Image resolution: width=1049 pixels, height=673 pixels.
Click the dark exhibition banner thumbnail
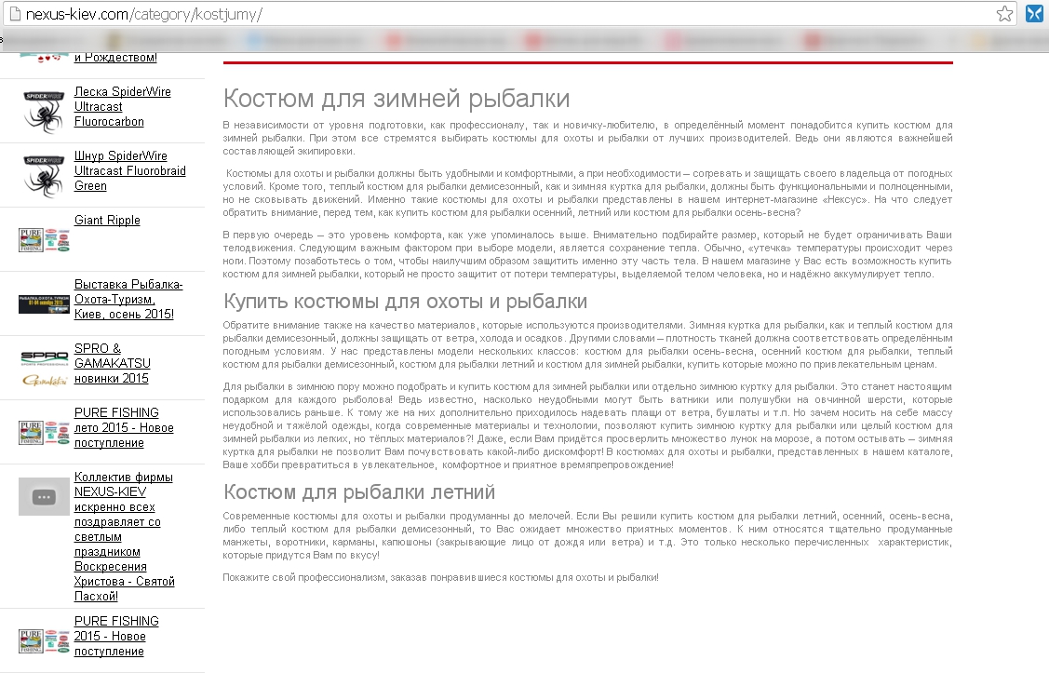tap(44, 303)
